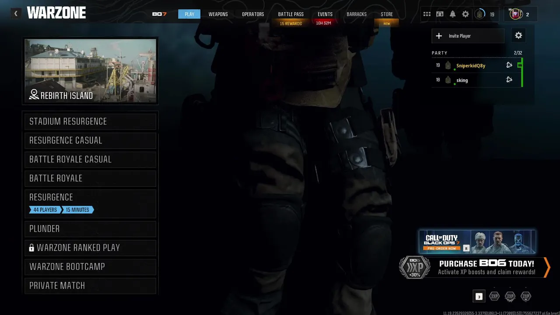Open Private Match

point(91,286)
